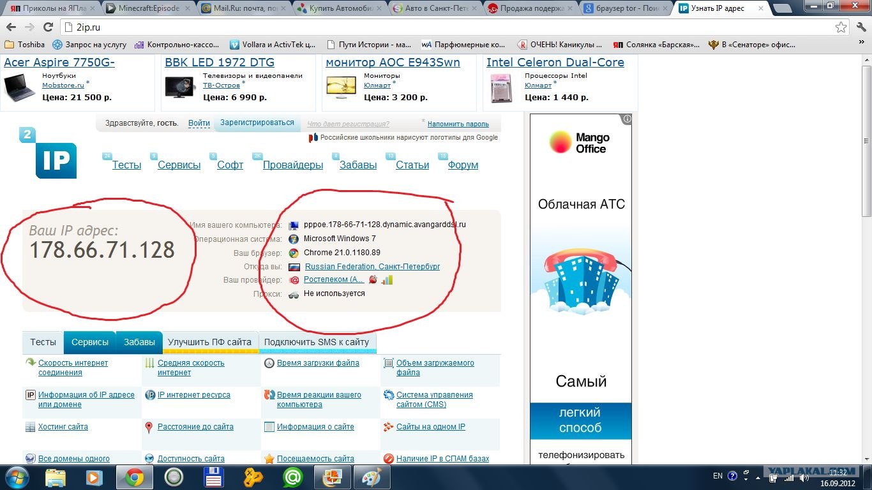This screenshot has width=872, height=490.
Task: Click the speed test icon beside Скорость интернет соединения
Action: pyautogui.click(x=30, y=363)
